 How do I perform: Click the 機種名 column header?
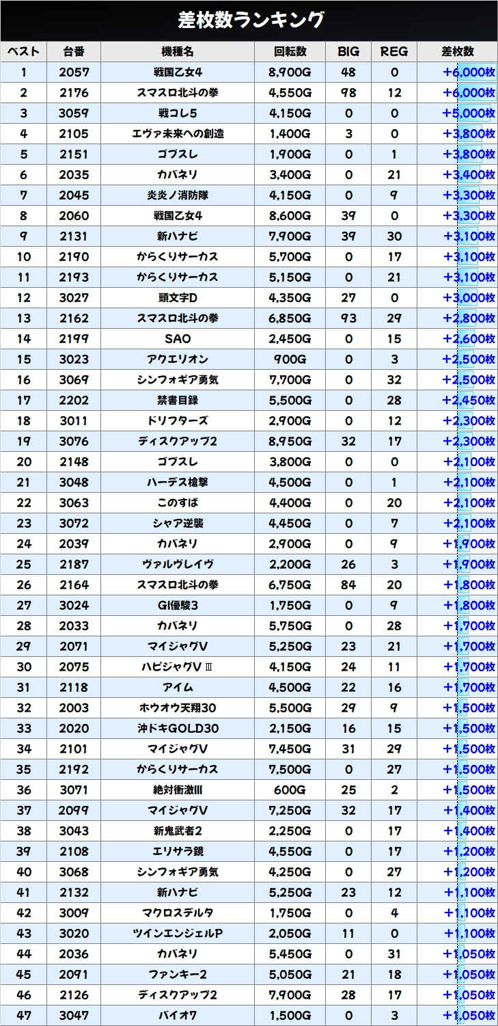[x=178, y=52]
